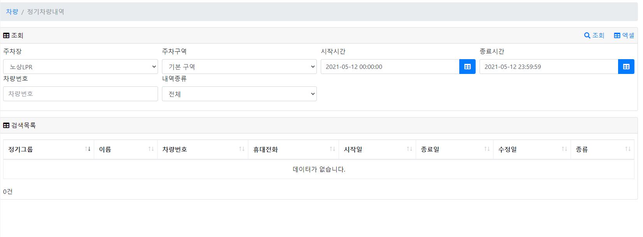Sort by the 시작일 column arrows

point(409,149)
